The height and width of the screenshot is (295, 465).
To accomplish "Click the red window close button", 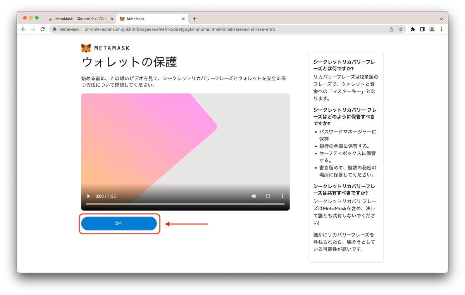I will (25, 18).
